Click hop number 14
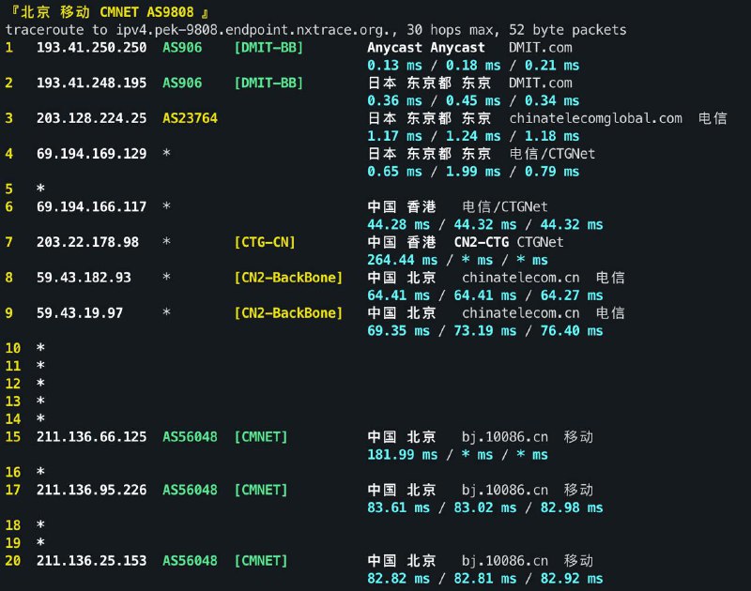The image size is (751, 591). point(13,419)
